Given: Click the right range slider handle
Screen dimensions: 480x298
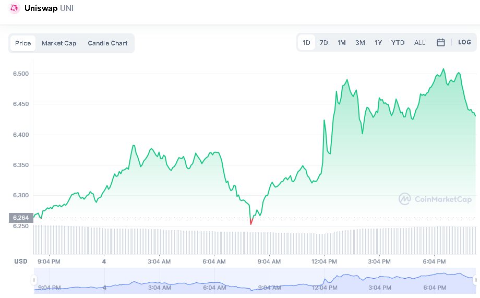Looking at the screenshot, I should point(475,280).
